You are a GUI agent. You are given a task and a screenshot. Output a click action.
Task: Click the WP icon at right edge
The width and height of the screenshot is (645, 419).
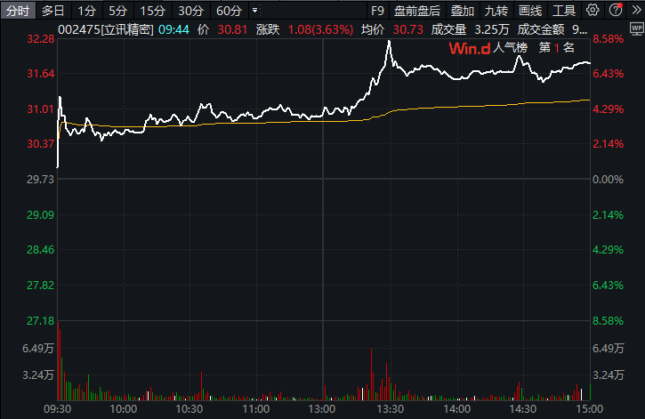coord(636,28)
